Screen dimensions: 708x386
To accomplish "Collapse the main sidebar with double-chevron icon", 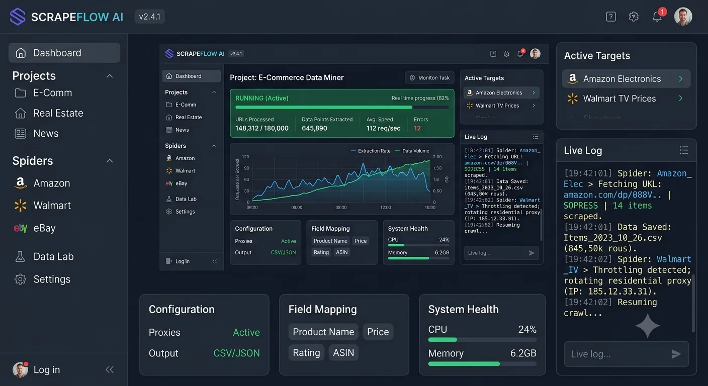I will pyautogui.click(x=110, y=369).
